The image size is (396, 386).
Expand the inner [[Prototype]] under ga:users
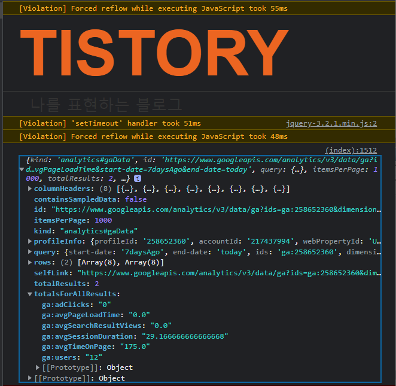pyautogui.click(x=38, y=367)
